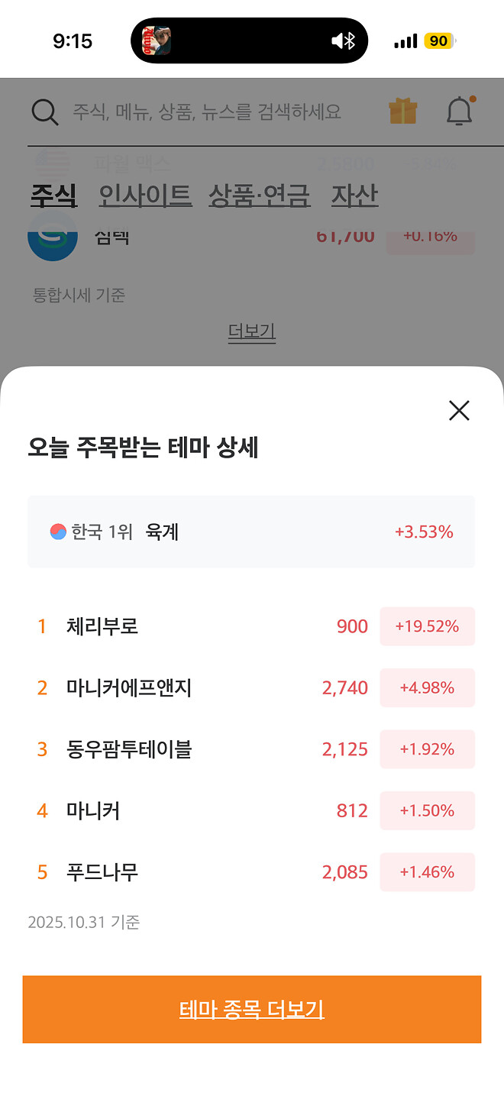This screenshot has width=504, height=1096.
Task: Open the 더보기 link
Action: 252,331
